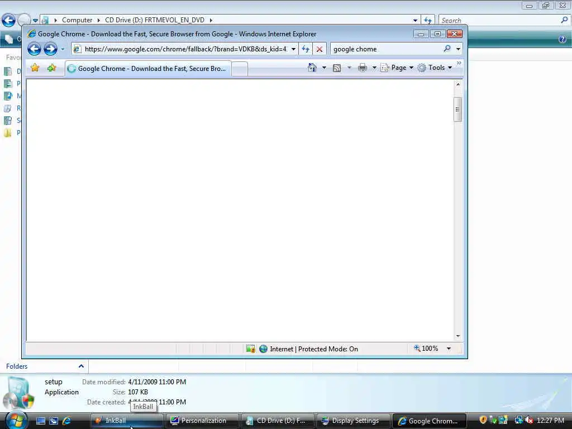Image resolution: width=572 pixels, height=429 pixels.
Task: Expand the zoom level dropdown arrow
Action: coord(449,349)
